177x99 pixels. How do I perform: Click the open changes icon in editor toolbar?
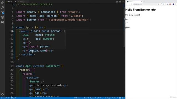(117, 2)
